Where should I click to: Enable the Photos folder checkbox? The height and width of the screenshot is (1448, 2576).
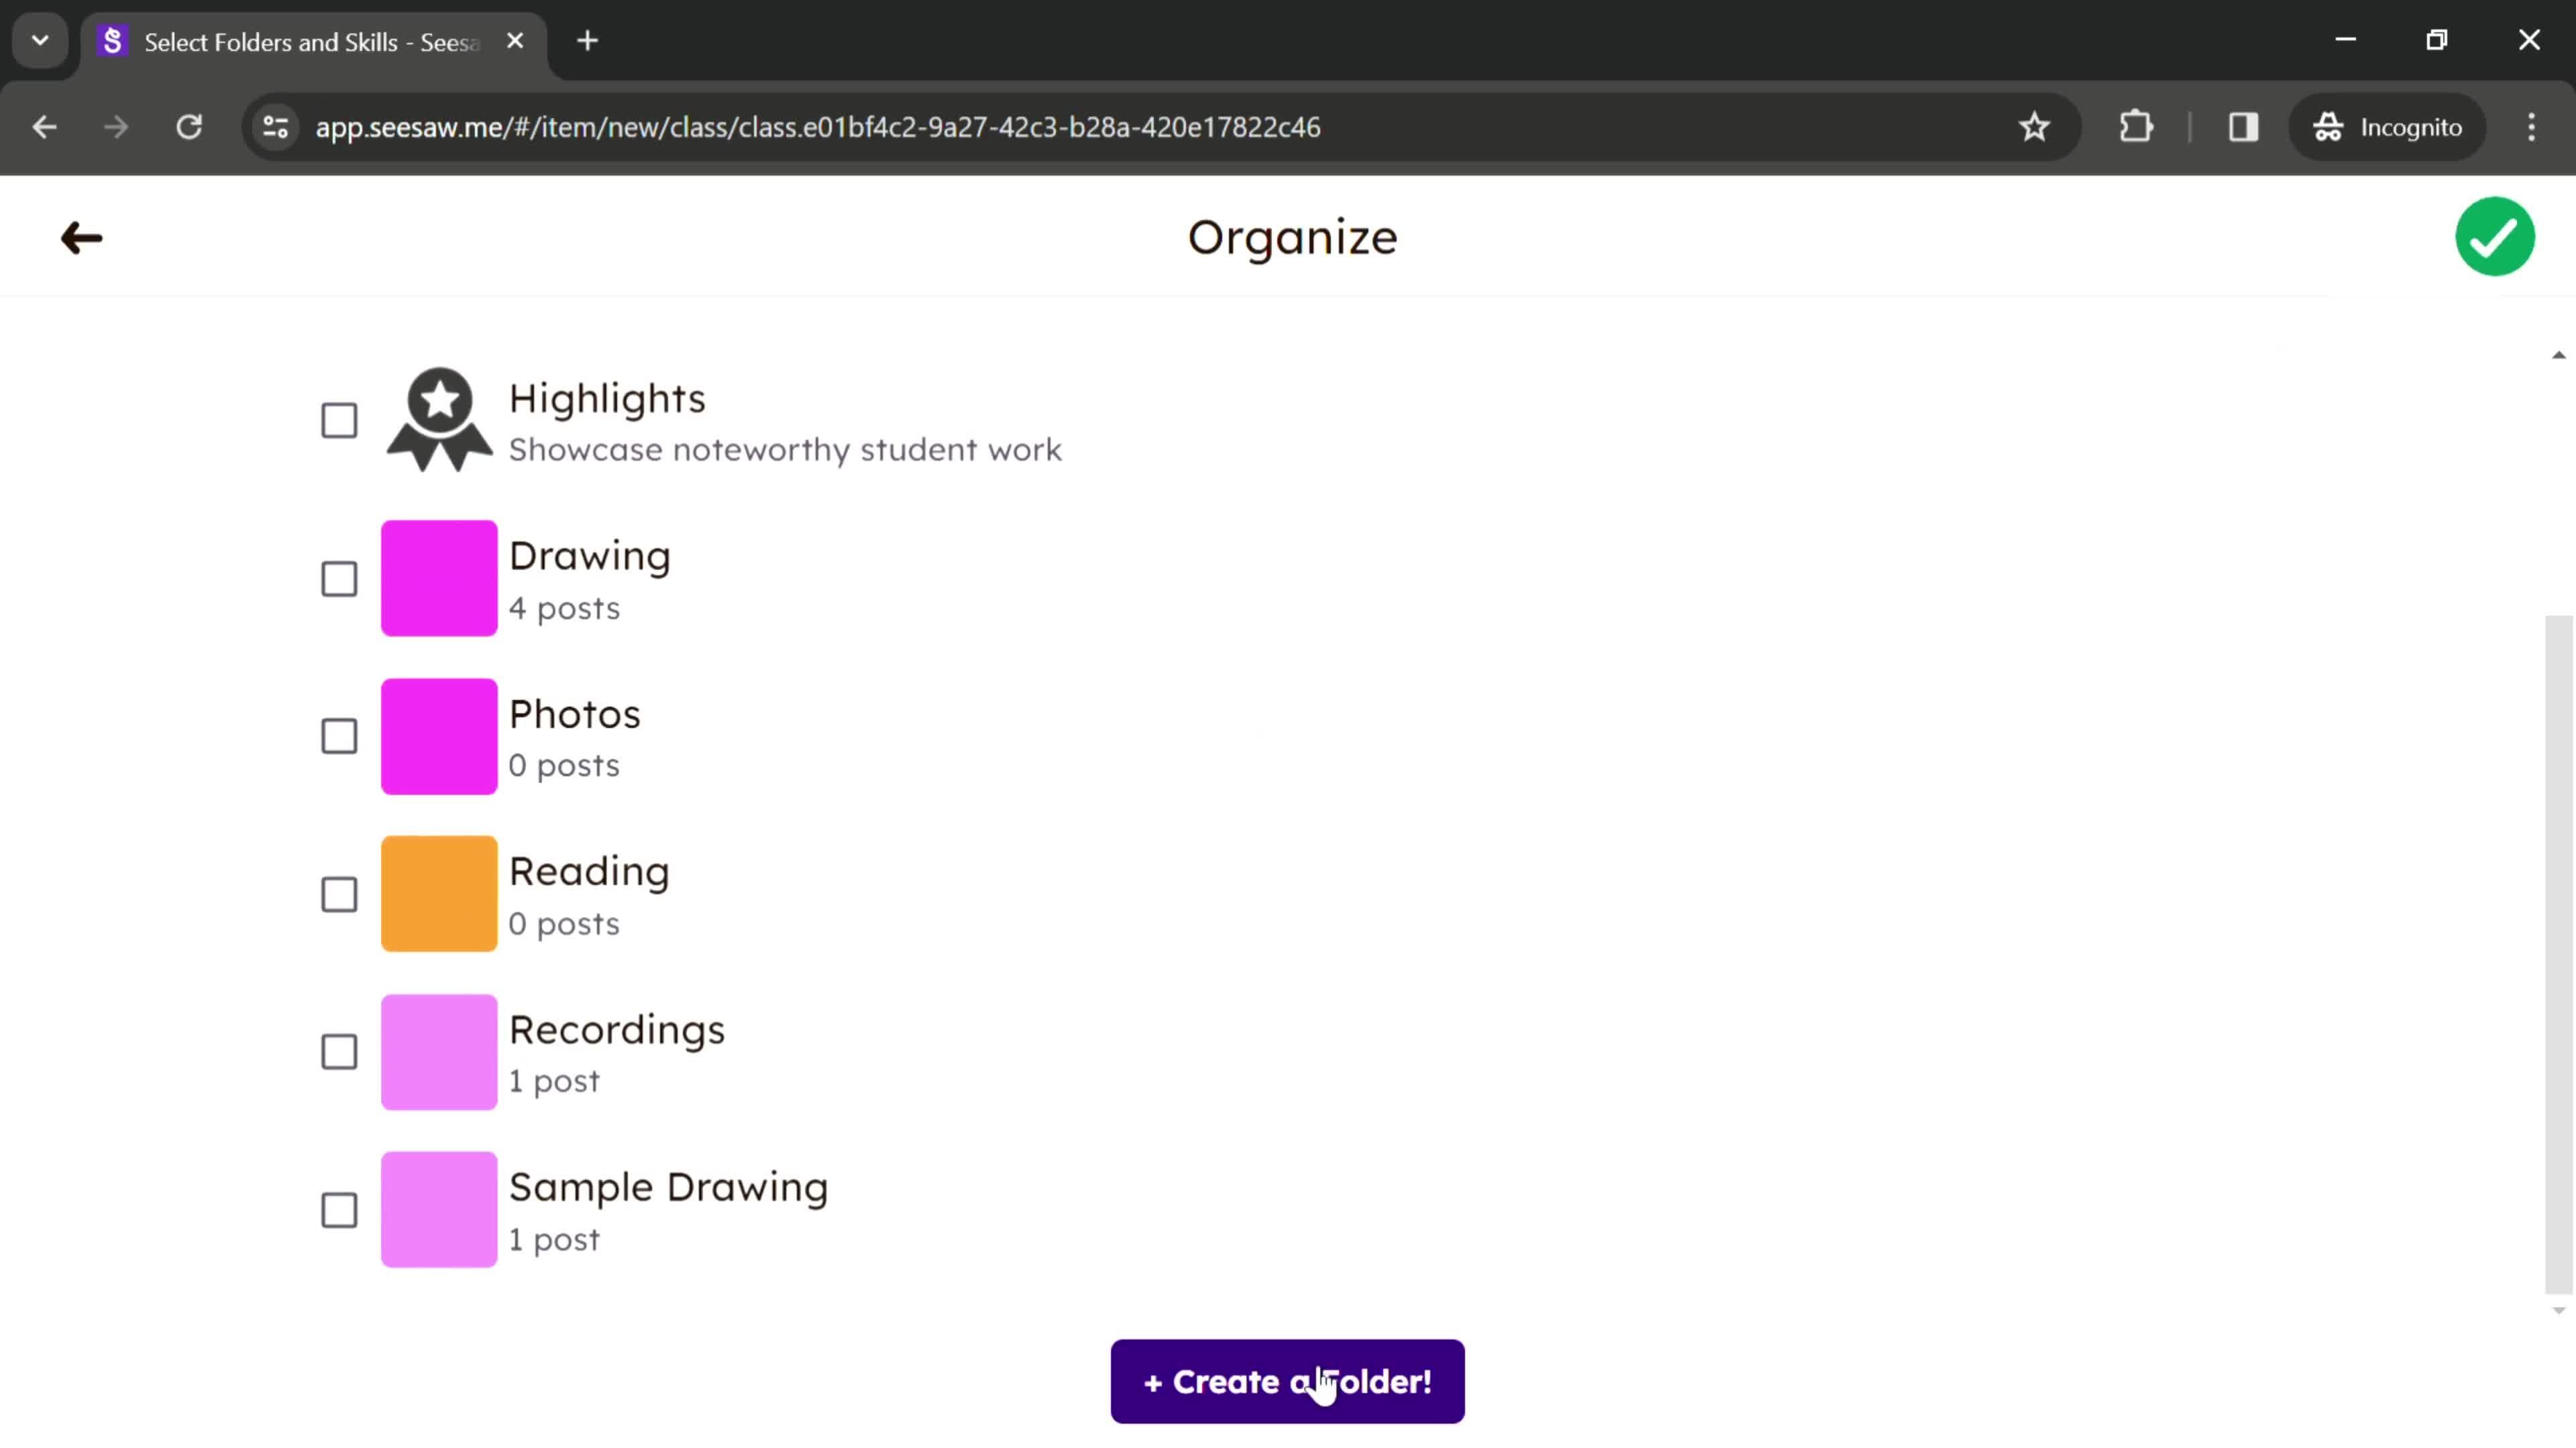point(338,735)
